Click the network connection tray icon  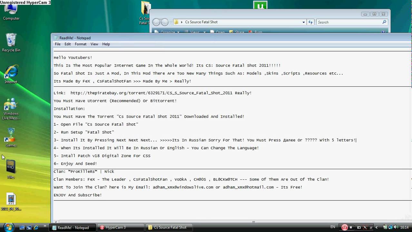click(x=390, y=227)
